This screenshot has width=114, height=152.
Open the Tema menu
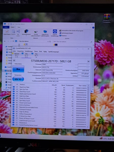tap(36, 51)
